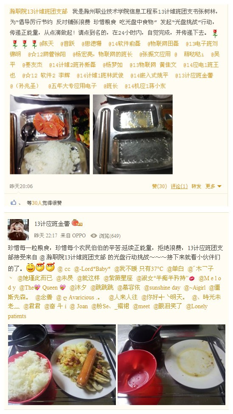This screenshot has height=414, width=233.
Task: Click the first smiley emoji
Action: [x=31, y=268]
